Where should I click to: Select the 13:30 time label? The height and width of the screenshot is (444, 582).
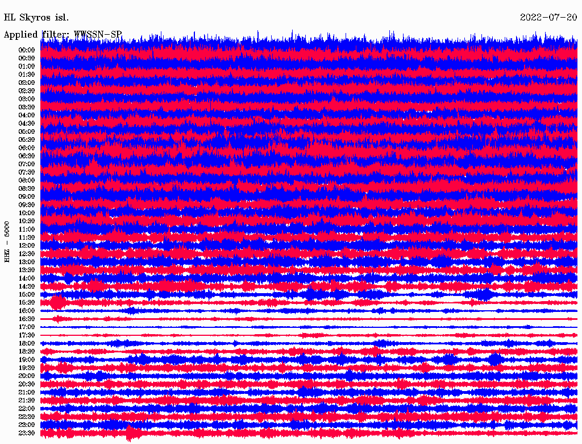[27, 270]
